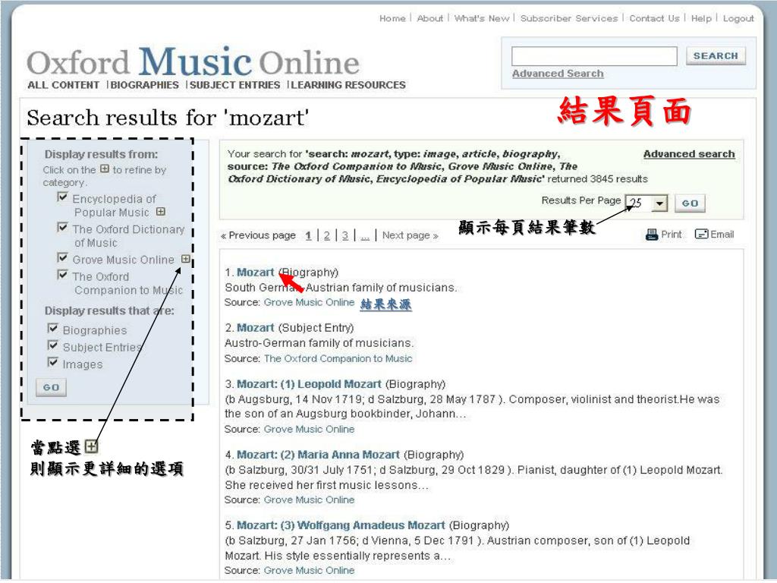Click GO next to Results Per Page
Image resolution: width=777 pixels, height=583 pixels.
[x=690, y=203]
